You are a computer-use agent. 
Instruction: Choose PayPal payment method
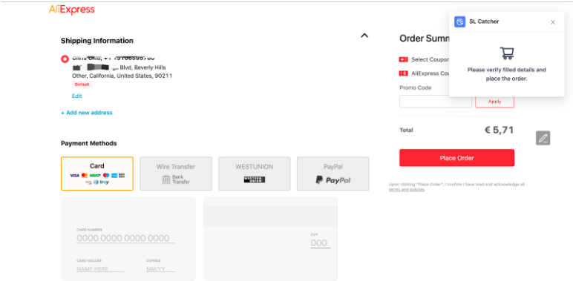click(x=333, y=173)
